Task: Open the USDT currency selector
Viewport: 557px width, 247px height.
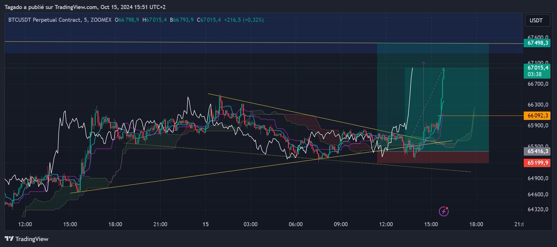Action: tap(537, 20)
